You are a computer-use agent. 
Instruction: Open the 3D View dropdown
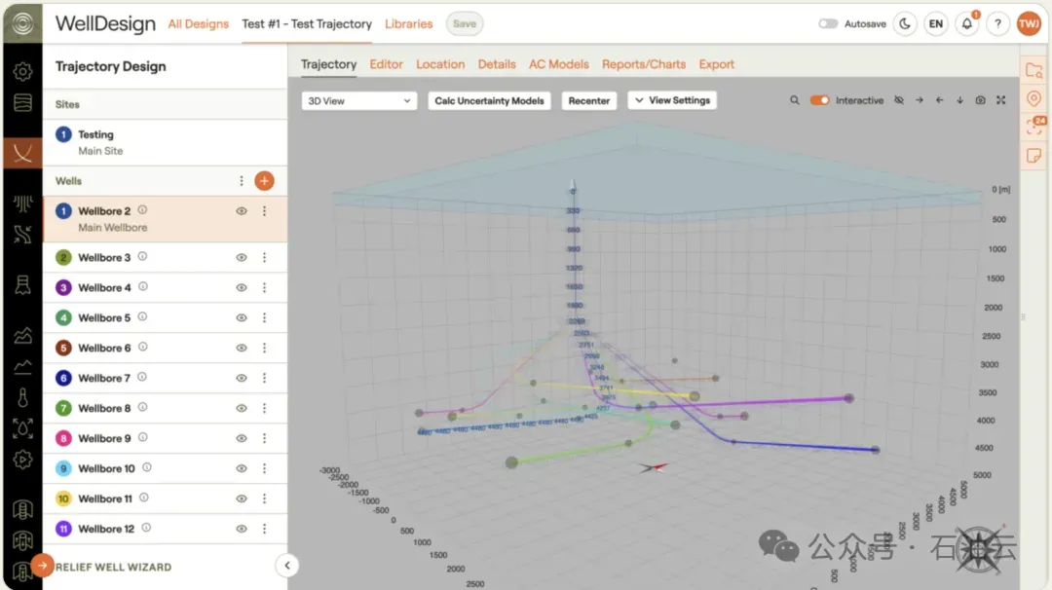click(x=358, y=100)
